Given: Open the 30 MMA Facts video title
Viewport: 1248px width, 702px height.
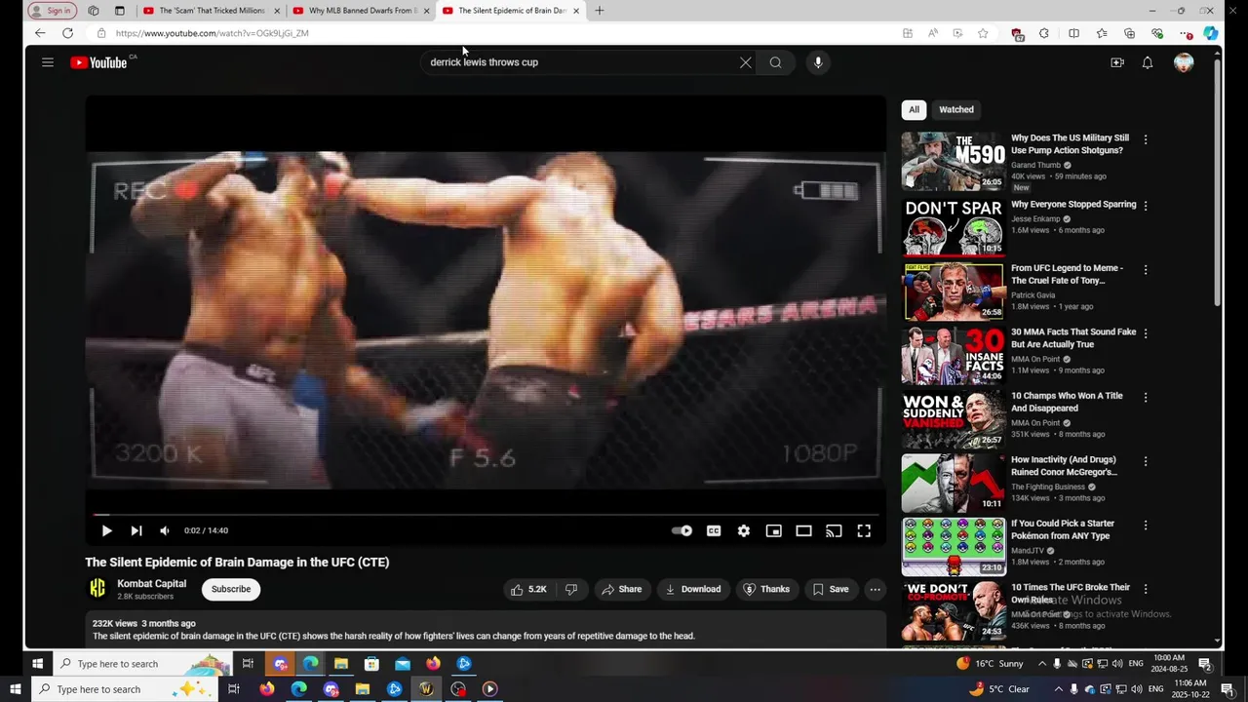Looking at the screenshot, I should coord(1073,338).
